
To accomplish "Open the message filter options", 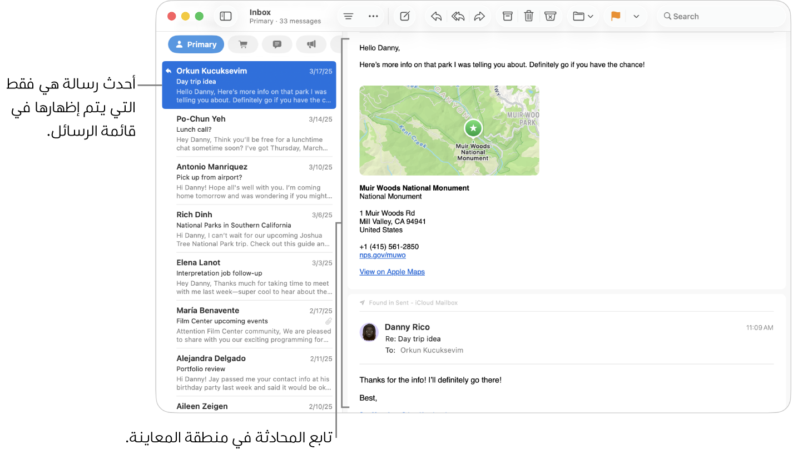I will click(348, 17).
